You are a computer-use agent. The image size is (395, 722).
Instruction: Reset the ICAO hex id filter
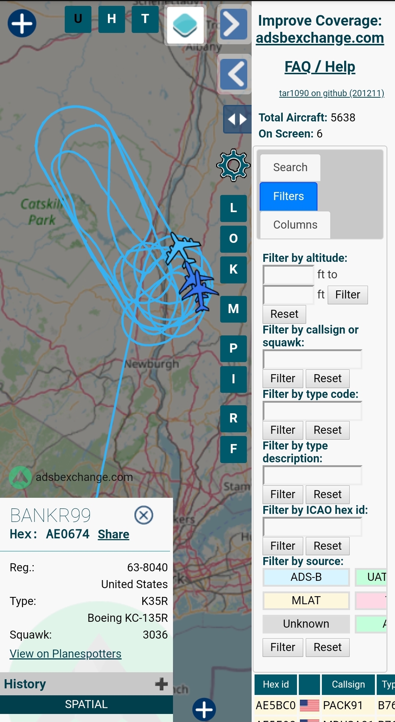click(x=328, y=546)
